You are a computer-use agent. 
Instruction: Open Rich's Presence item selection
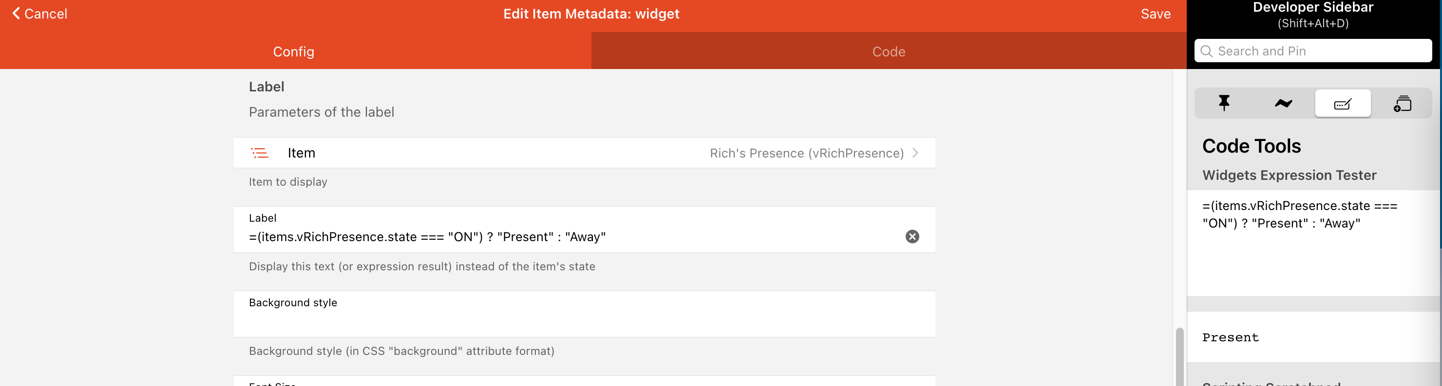[806, 153]
